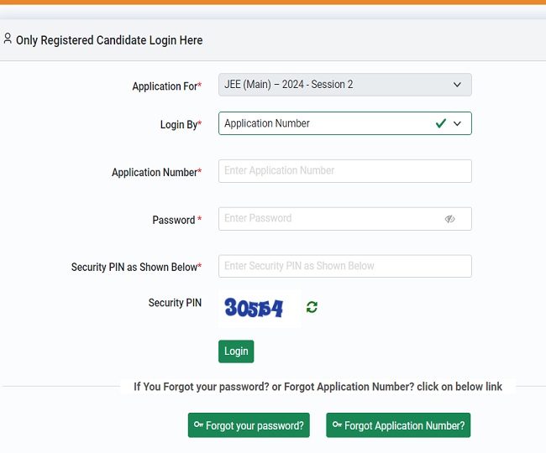Focus the Enter Application Number field
The width and height of the screenshot is (546, 453).
click(344, 171)
